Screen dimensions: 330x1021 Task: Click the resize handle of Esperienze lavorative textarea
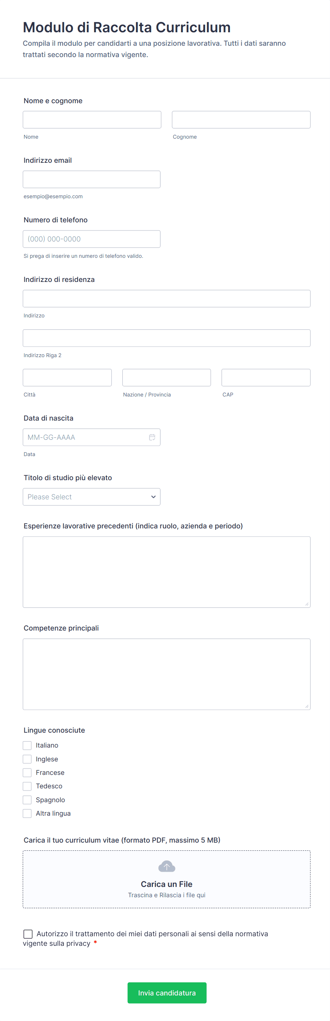307,604
